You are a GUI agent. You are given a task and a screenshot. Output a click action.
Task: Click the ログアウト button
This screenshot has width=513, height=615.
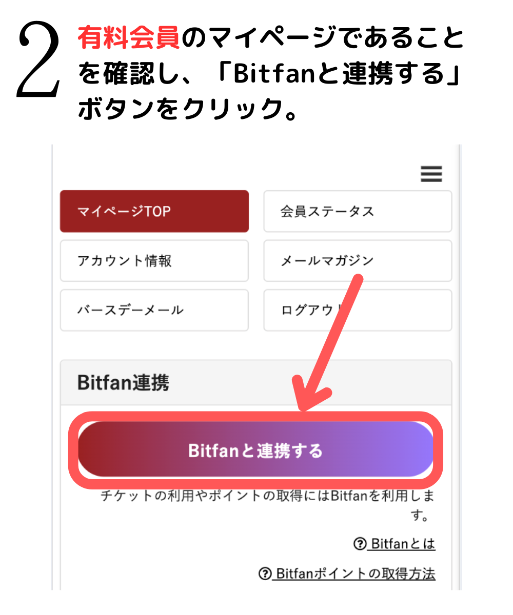pos(358,311)
